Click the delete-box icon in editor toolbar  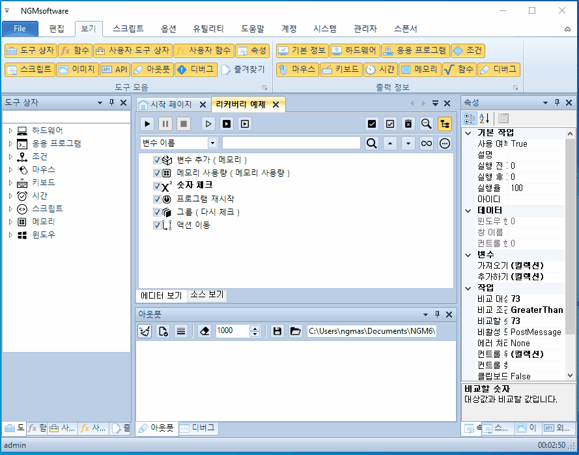tap(408, 124)
